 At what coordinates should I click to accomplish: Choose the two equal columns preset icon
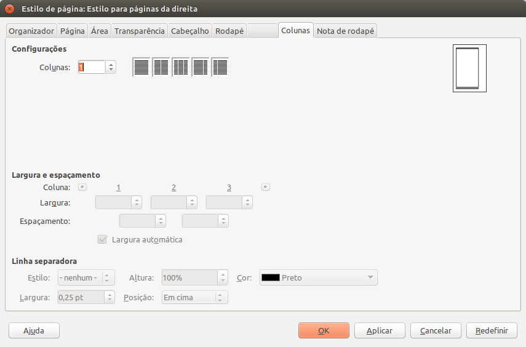click(161, 67)
